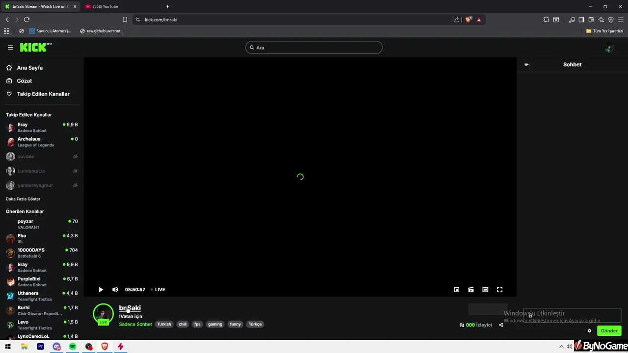Play the stream with the play button
Viewport: 628px width, 353px height.
pyautogui.click(x=101, y=290)
